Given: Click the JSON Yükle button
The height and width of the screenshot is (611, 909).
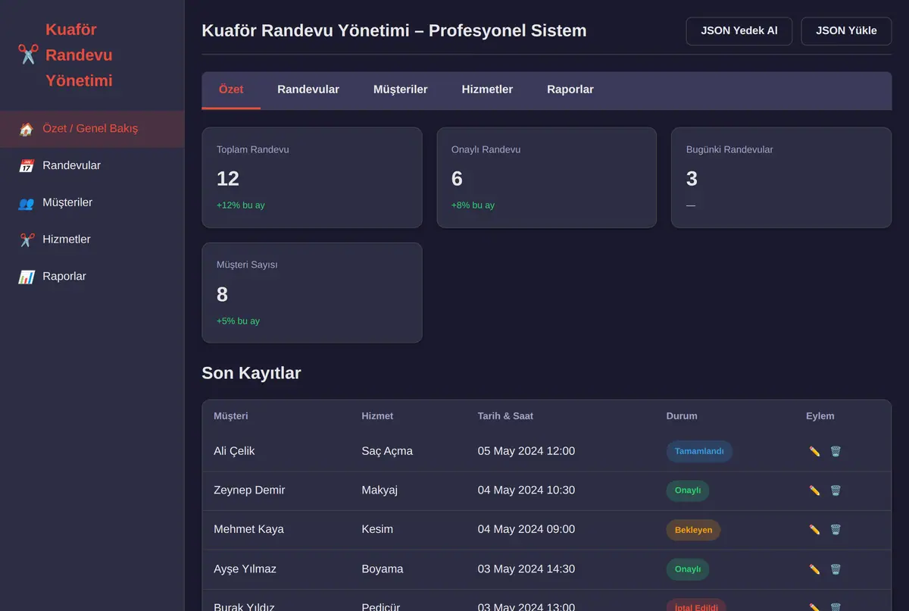Looking at the screenshot, I should tap(846, 31).
